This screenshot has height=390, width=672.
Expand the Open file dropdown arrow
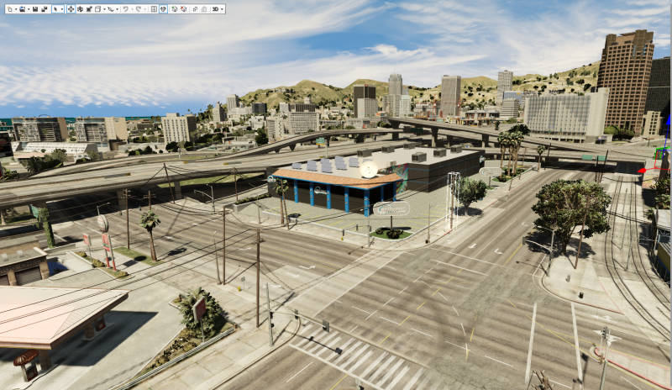[x=29, y=9]
